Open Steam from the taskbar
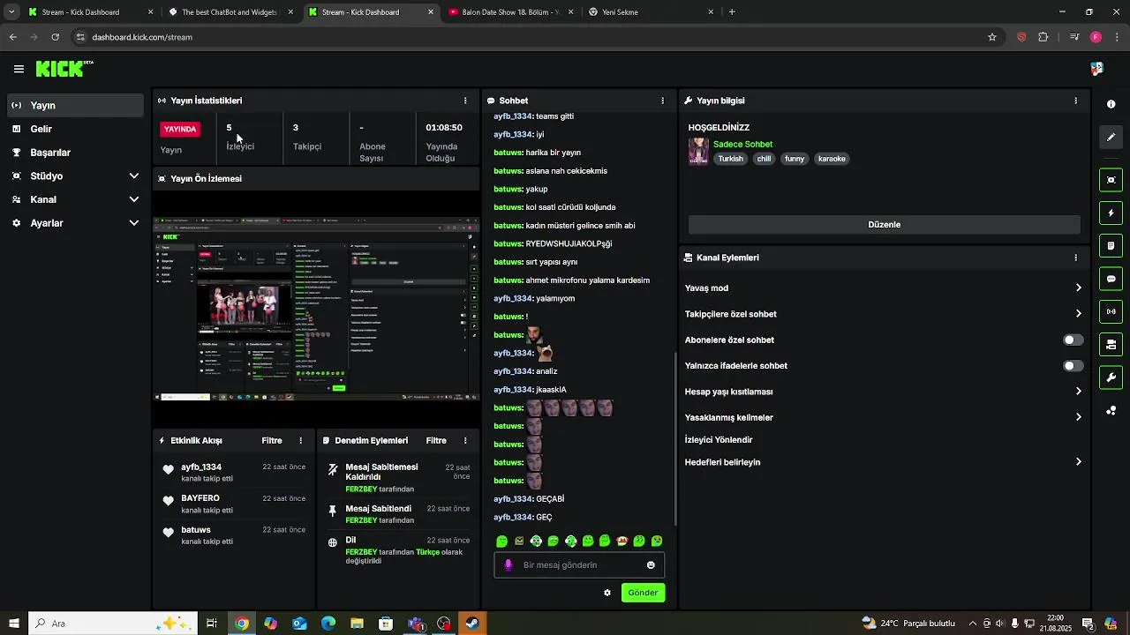The width and height of the screenshot is (1130, 635). pyautogui.click(x=472, y=624)
